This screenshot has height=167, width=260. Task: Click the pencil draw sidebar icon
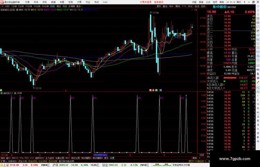258,82
